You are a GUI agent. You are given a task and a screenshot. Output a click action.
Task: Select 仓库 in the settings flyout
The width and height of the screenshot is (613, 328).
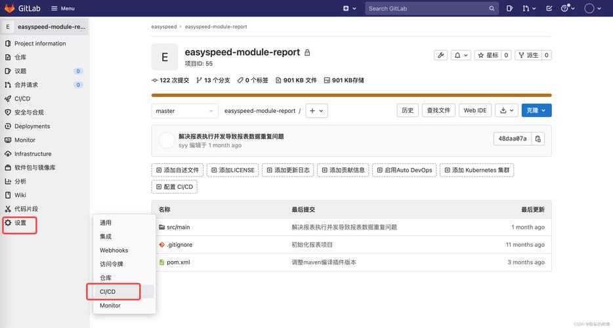tap(106, 277)
